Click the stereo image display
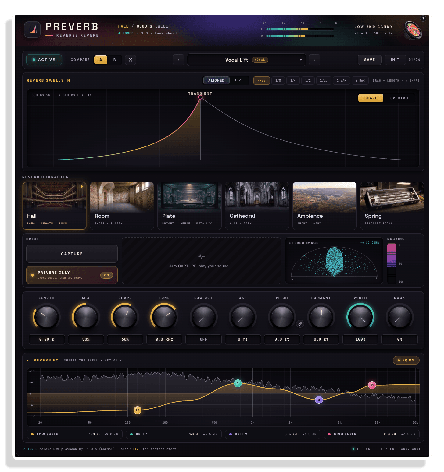444x472 pixels. 334,261
